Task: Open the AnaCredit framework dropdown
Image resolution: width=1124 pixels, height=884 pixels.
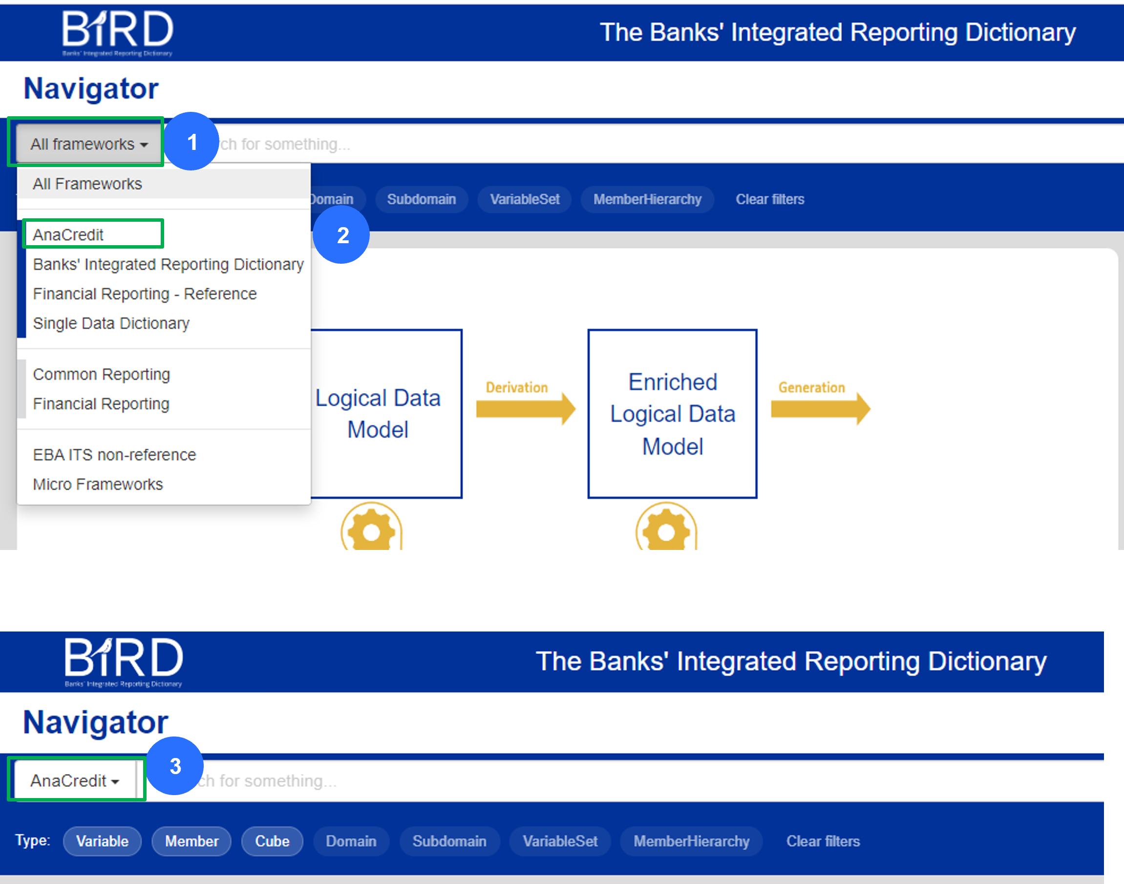Action: [75, 780]
